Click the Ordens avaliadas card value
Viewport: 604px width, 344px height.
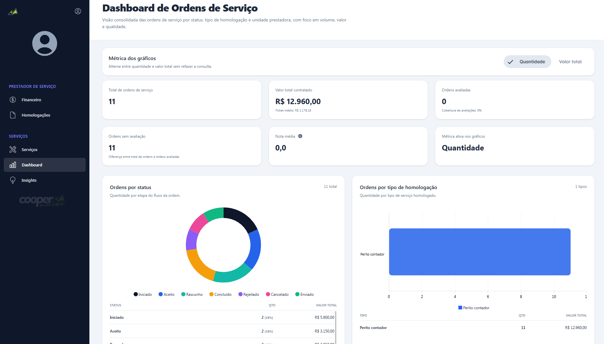click(x=444, y=102)
